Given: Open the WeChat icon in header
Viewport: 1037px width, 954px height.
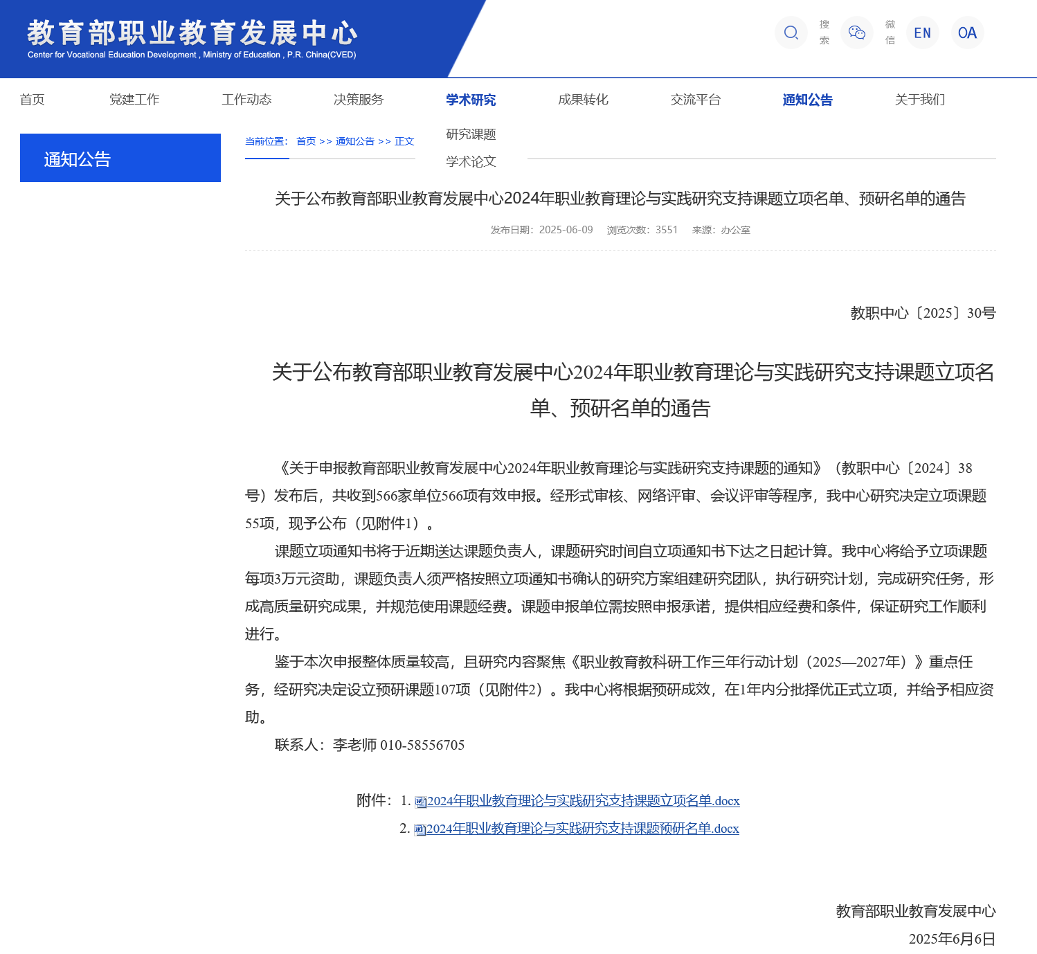Looking at the screenshot, I should [x=856, y=33].
